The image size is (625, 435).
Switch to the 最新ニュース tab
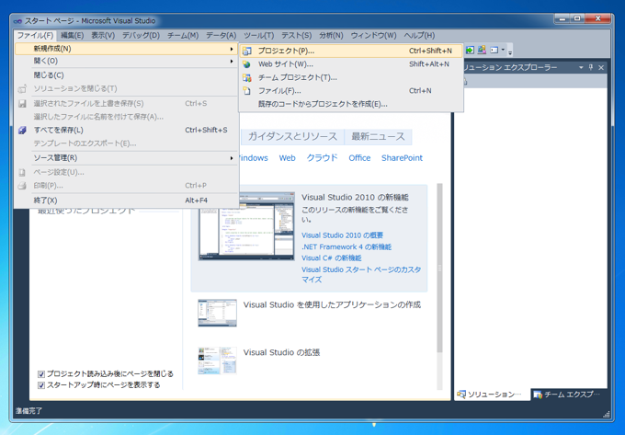pos(378,137)
